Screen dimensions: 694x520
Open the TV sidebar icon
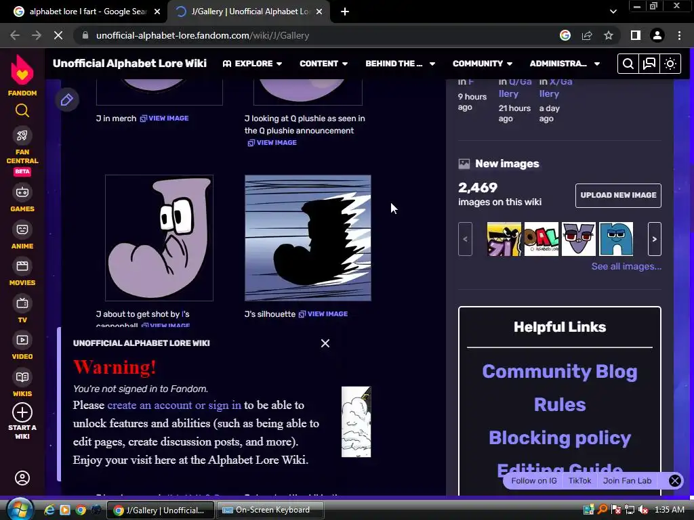click(22, 303)
